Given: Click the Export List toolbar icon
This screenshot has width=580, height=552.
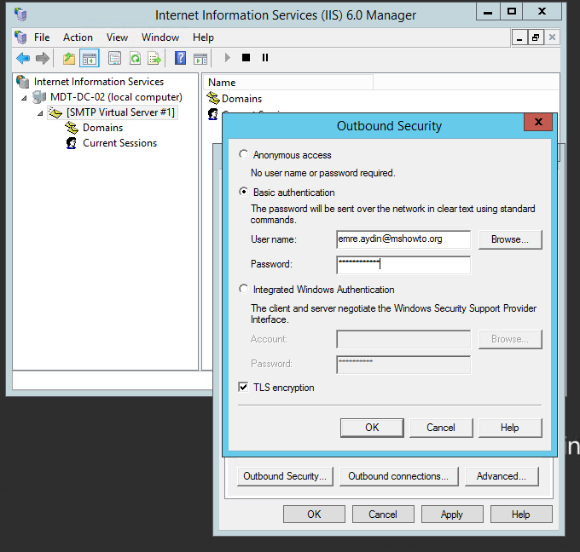Looking at the screenshot, I should (x=154, y=58).
